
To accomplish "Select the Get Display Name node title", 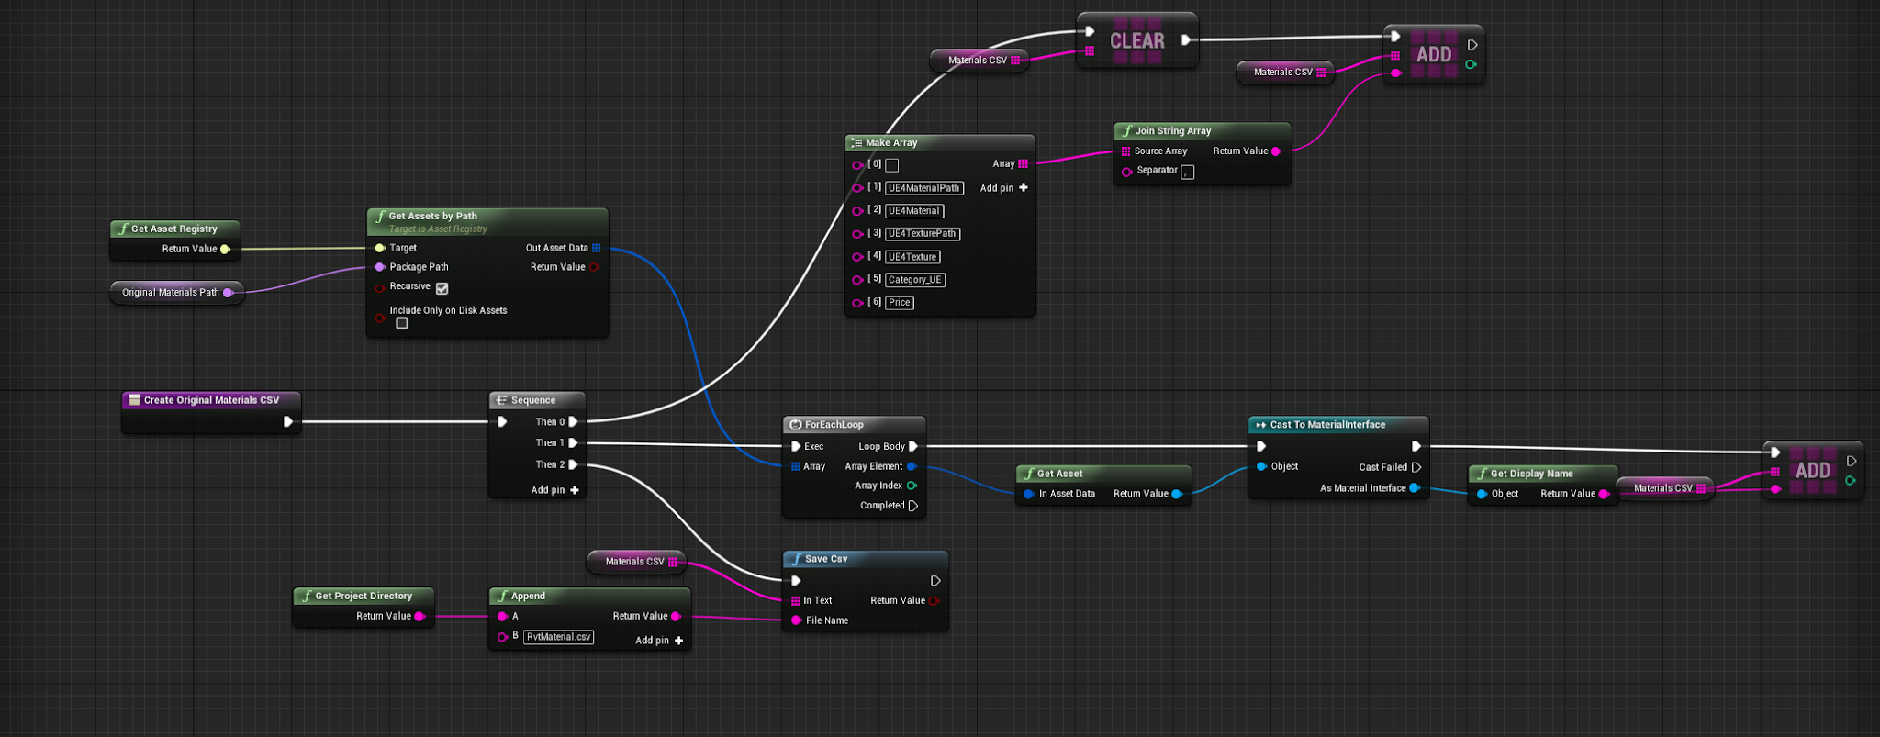I will [x=1531, y=474].
